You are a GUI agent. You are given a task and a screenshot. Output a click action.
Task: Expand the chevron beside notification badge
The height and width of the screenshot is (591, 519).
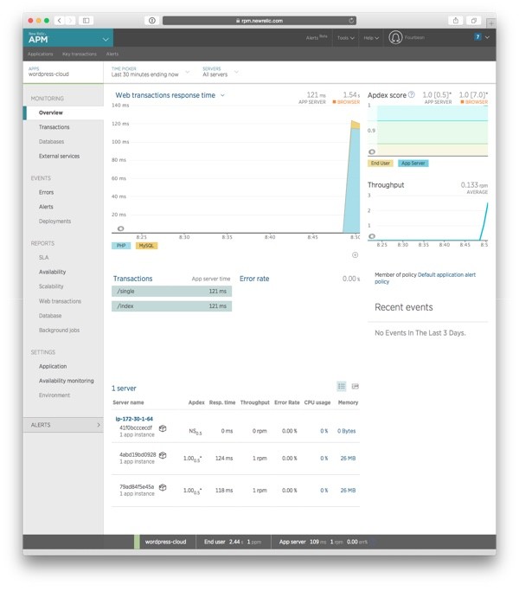(x=487, y=37)
